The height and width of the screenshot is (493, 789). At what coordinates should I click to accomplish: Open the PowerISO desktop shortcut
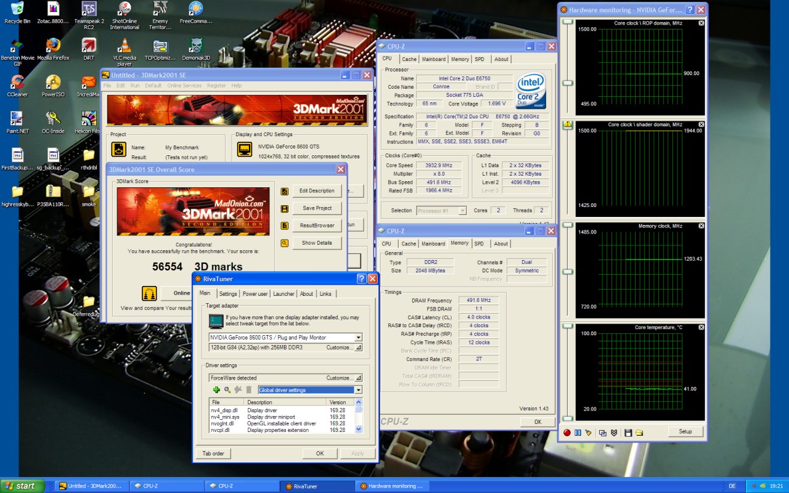[53, 86]
